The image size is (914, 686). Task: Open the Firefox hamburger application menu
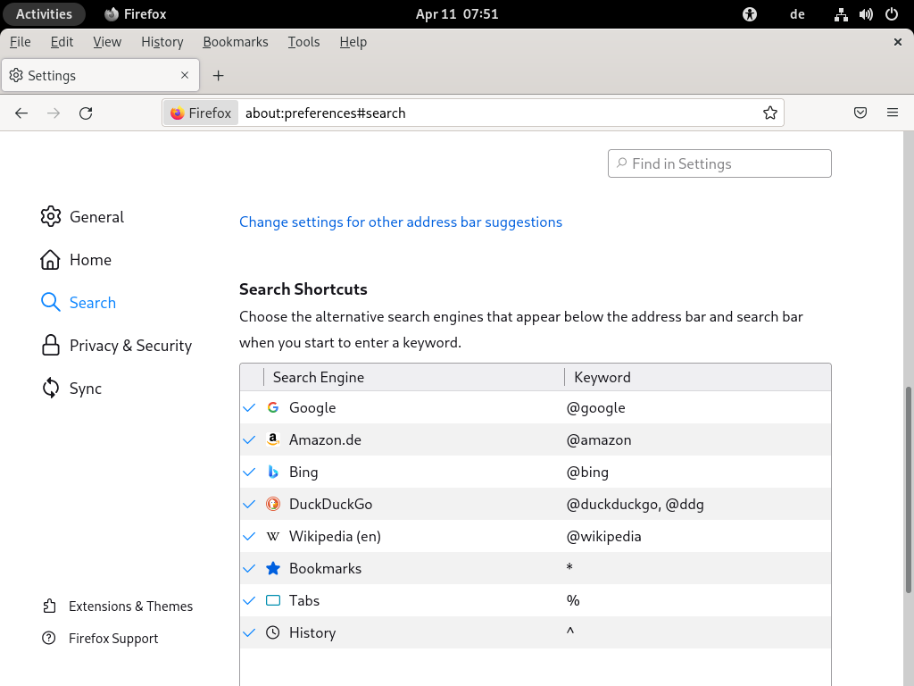[892, 113]
